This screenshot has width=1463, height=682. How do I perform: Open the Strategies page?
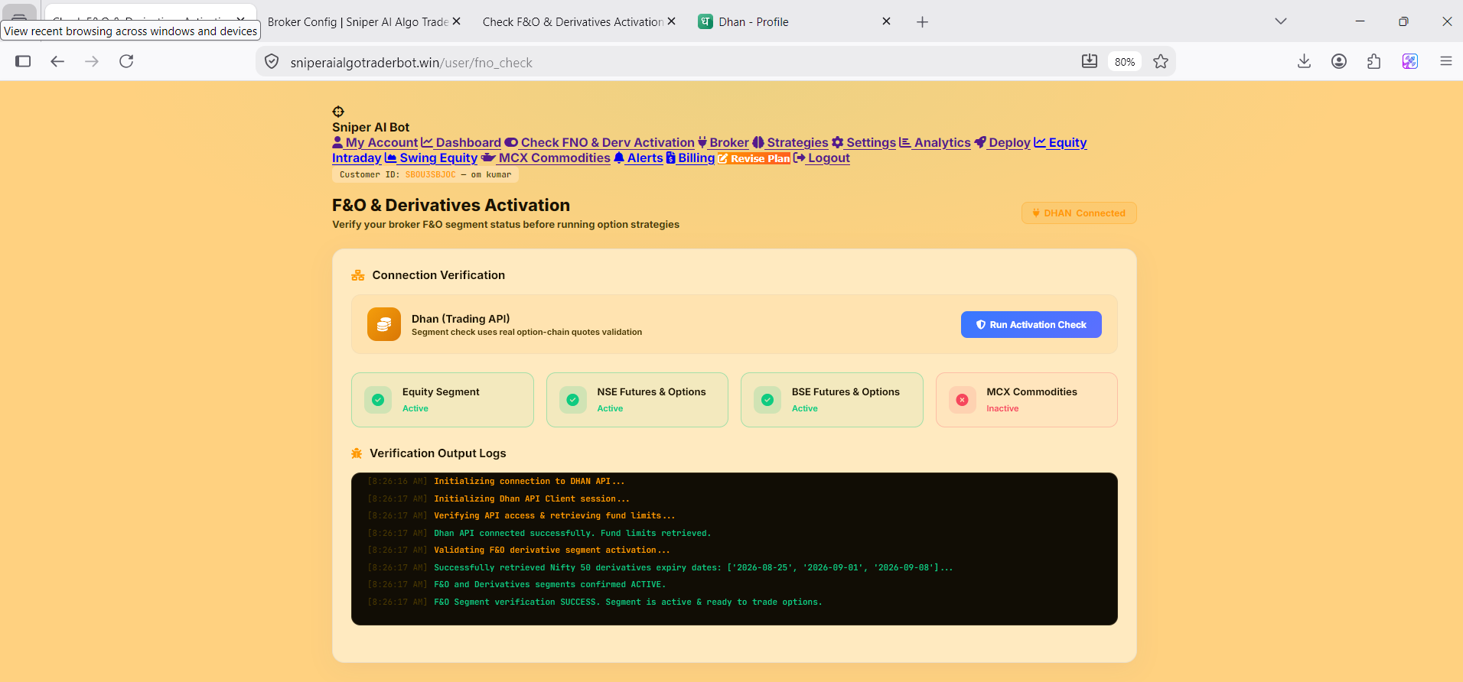pyautogui.click(x=790, y=142)
